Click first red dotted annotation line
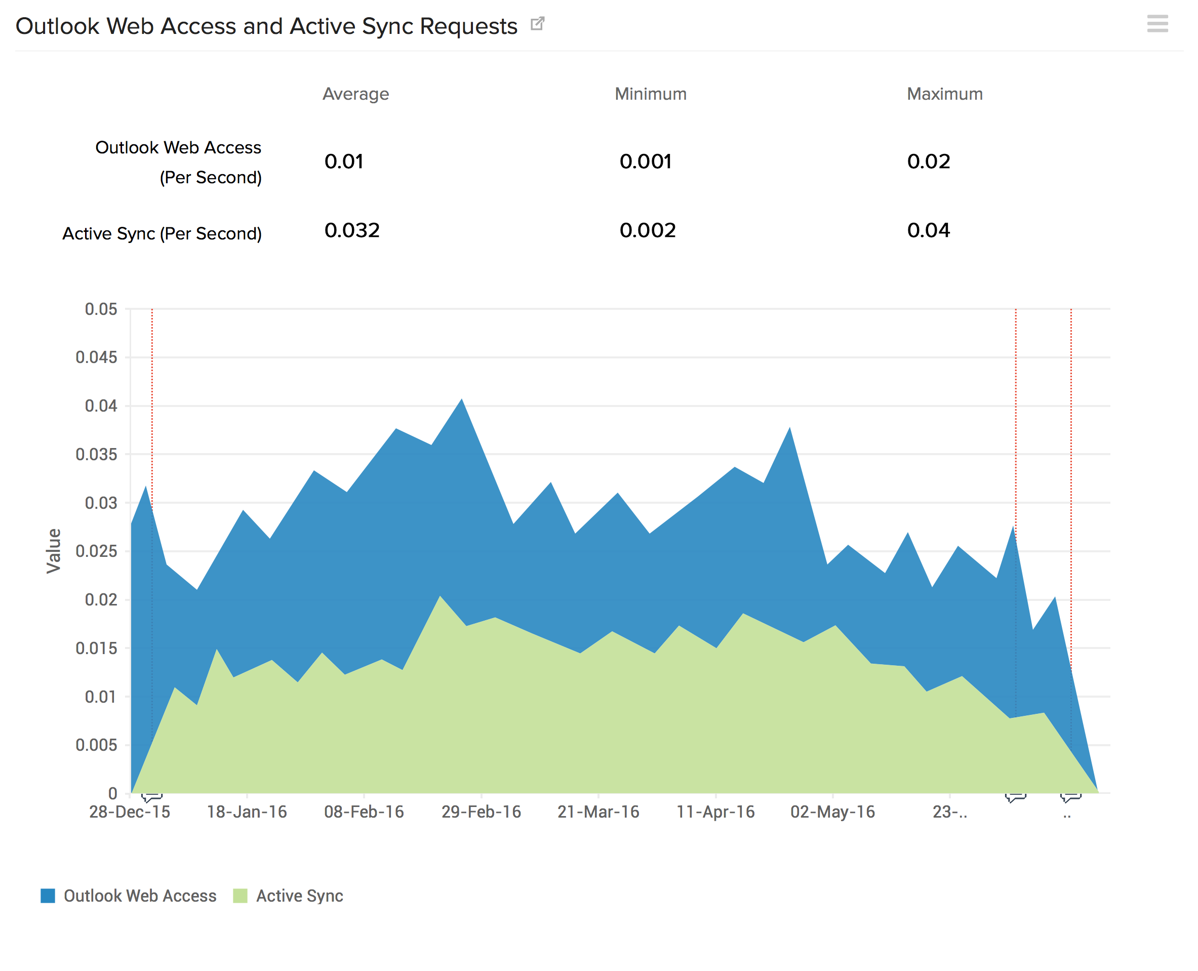This screenshot has height=971, width=1198. [152, 391]
